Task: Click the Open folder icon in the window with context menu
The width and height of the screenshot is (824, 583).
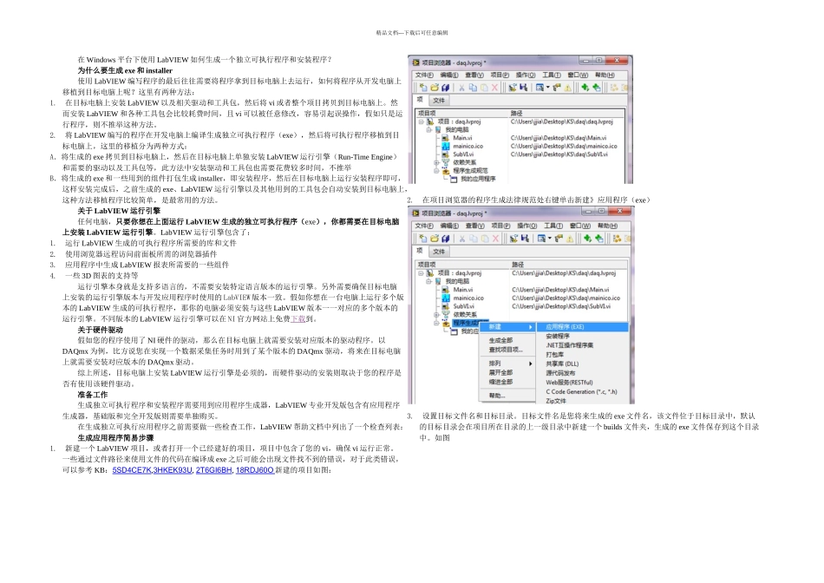Action: 435,239
